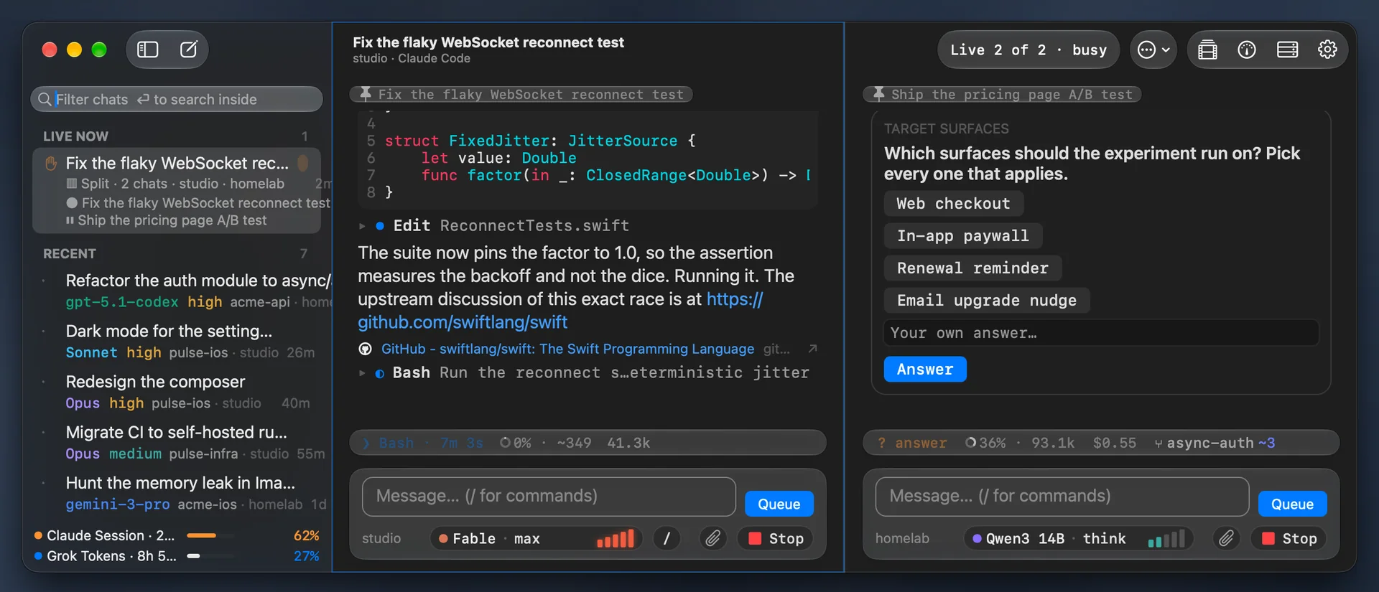Open Redesign the composer chat
The image size is (1379, 592).
[x=183, y=392]
